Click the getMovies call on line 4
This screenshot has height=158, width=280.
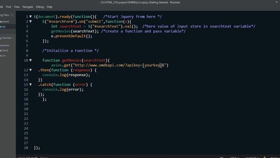click(x=61, y=31)
